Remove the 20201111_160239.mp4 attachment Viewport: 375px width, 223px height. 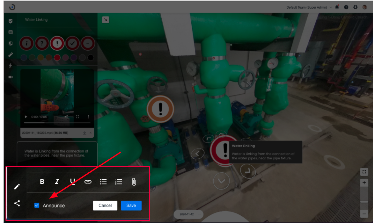point(91,133)
